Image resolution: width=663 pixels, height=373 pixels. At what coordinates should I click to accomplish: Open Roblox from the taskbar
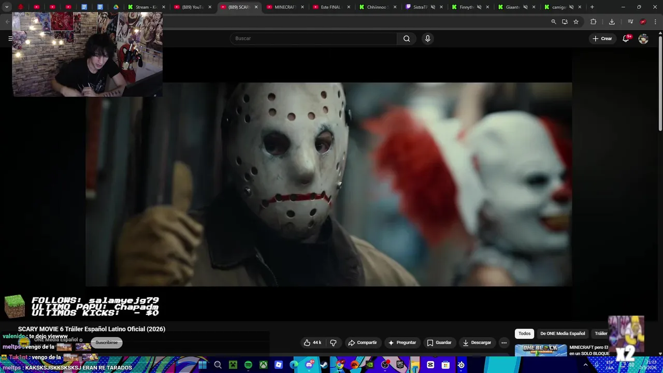click(279, 365)
